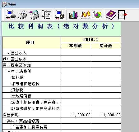Click the exit door icon

tap(123, 15)
